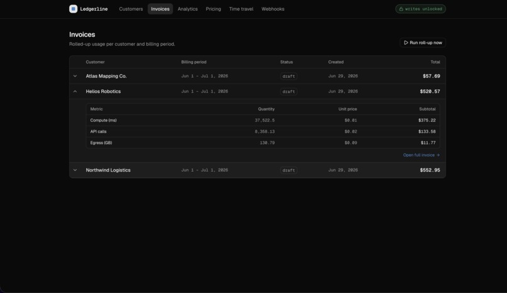Click the Quantity column header
Screen dimensions: 507x293
click(x=266, y=109)
